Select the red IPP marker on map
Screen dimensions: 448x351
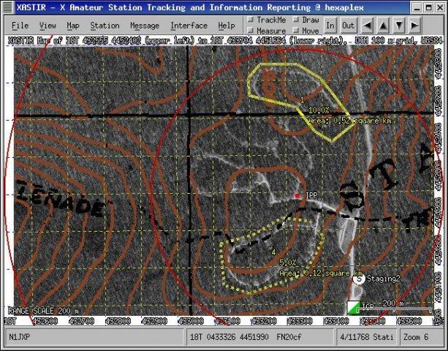pyautogui.click(x=297, y=196)
